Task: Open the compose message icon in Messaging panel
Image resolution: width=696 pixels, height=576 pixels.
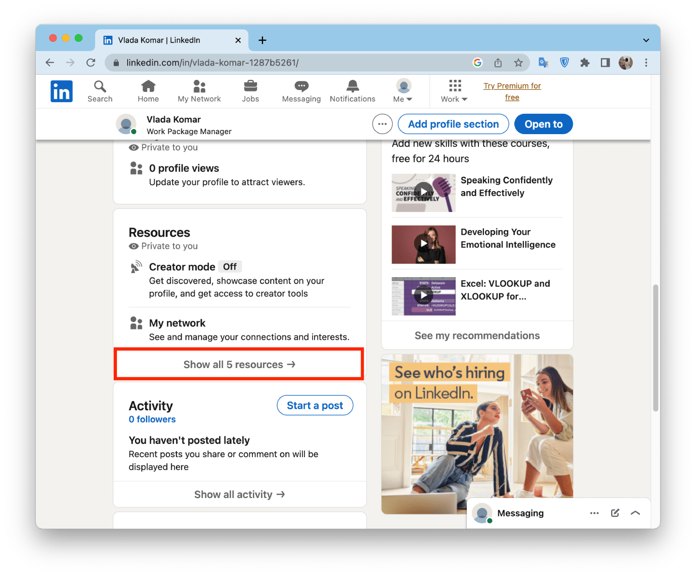Action: (x=615, y=513)
